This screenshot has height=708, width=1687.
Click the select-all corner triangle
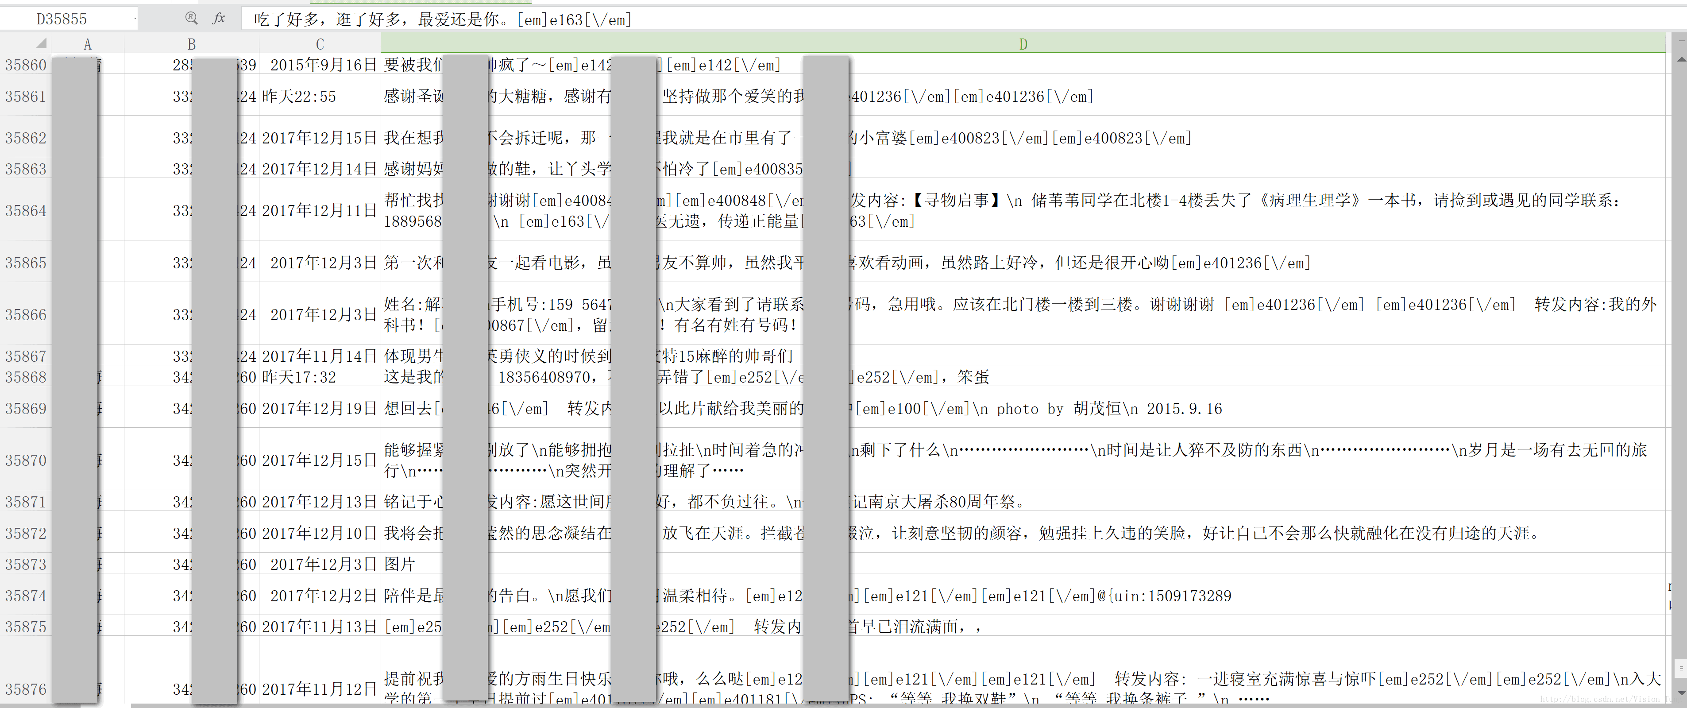tap(41, 43)
